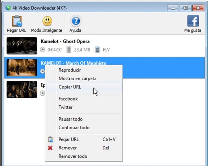Enable Modo Inteligente smiley icon
Viewport: 208px width, 166px height.
tap(47, 21)
